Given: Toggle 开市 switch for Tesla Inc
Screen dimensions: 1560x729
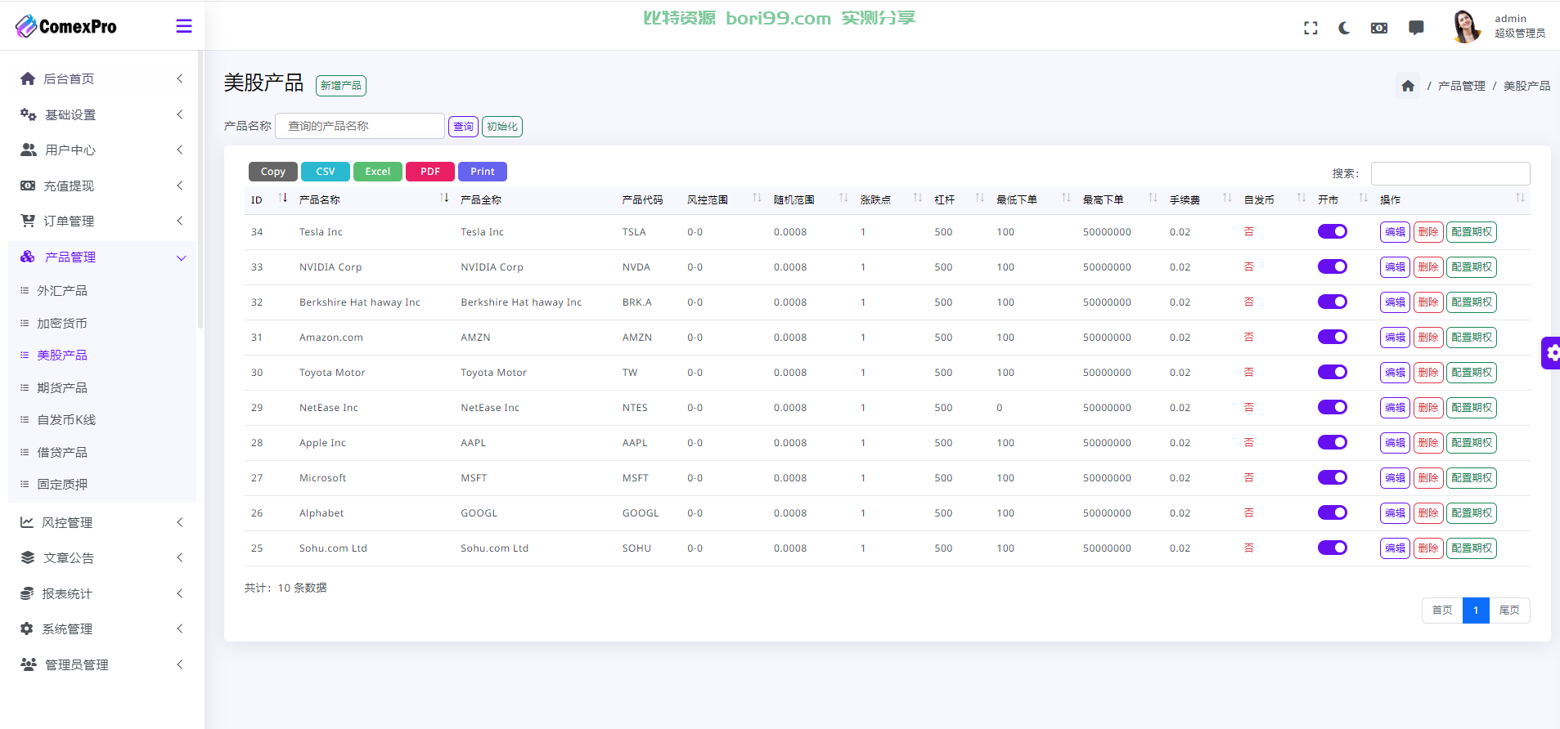Looking at the screenshot, I should point(1333,231).
